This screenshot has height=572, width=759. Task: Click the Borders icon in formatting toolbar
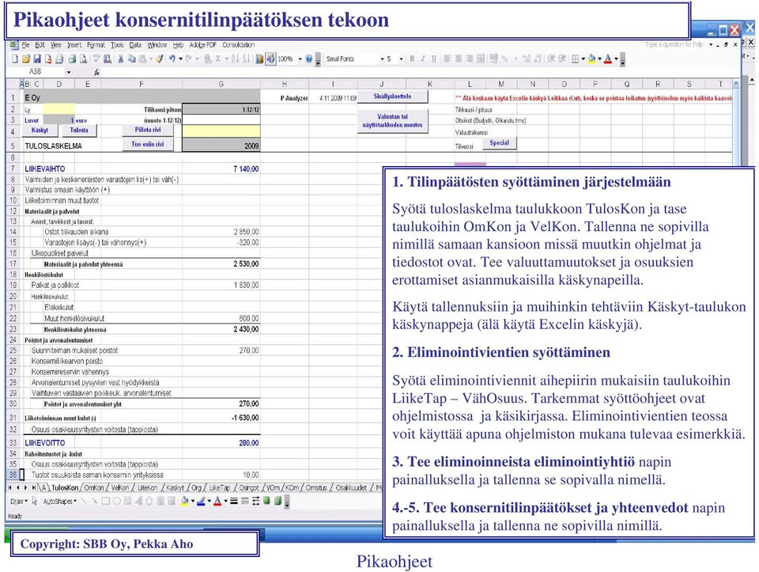[x=575, y=59]
